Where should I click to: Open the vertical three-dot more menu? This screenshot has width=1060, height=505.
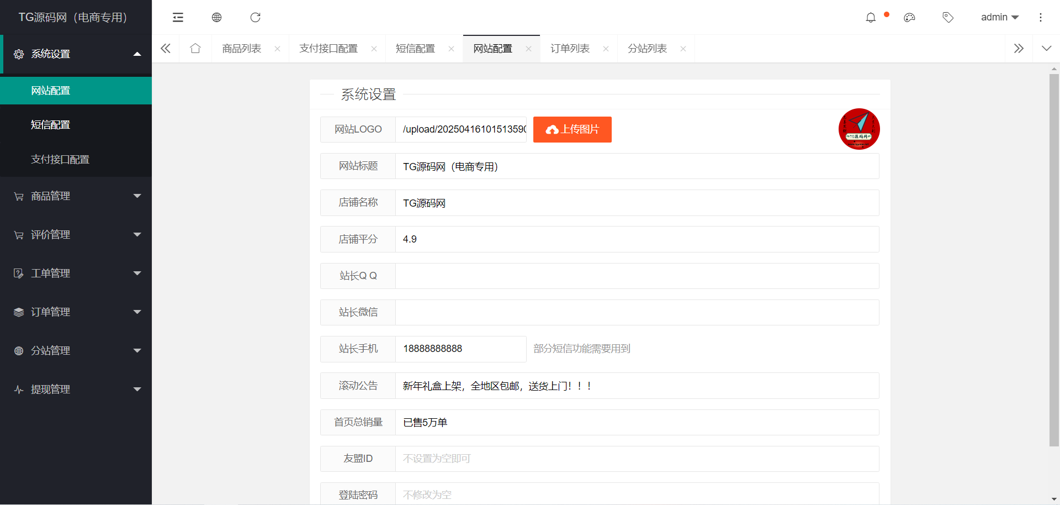pyautogui.click(x=1041, y=18)
